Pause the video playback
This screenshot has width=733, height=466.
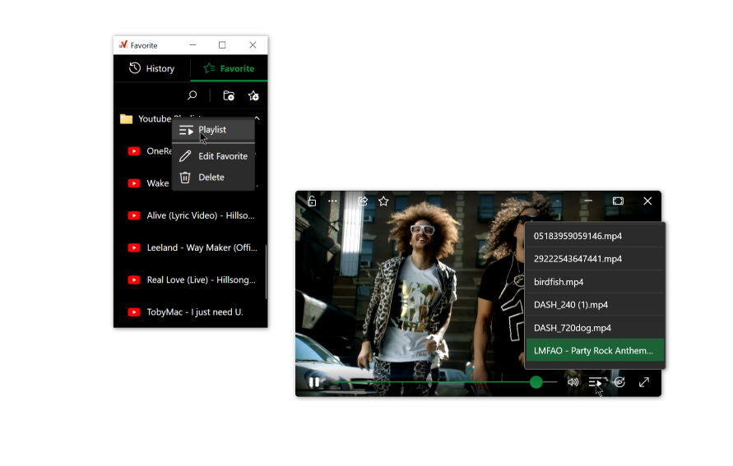[x=314, y=382]
